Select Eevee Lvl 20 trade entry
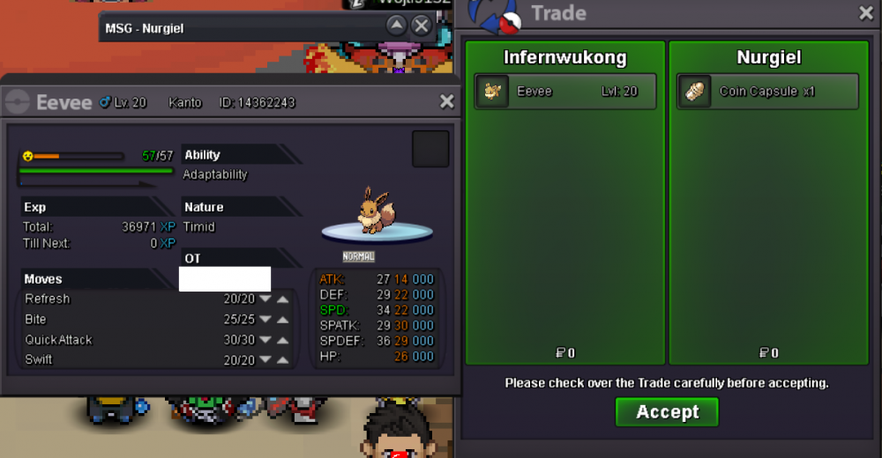The image size is (882, 458). click(565, 92)
